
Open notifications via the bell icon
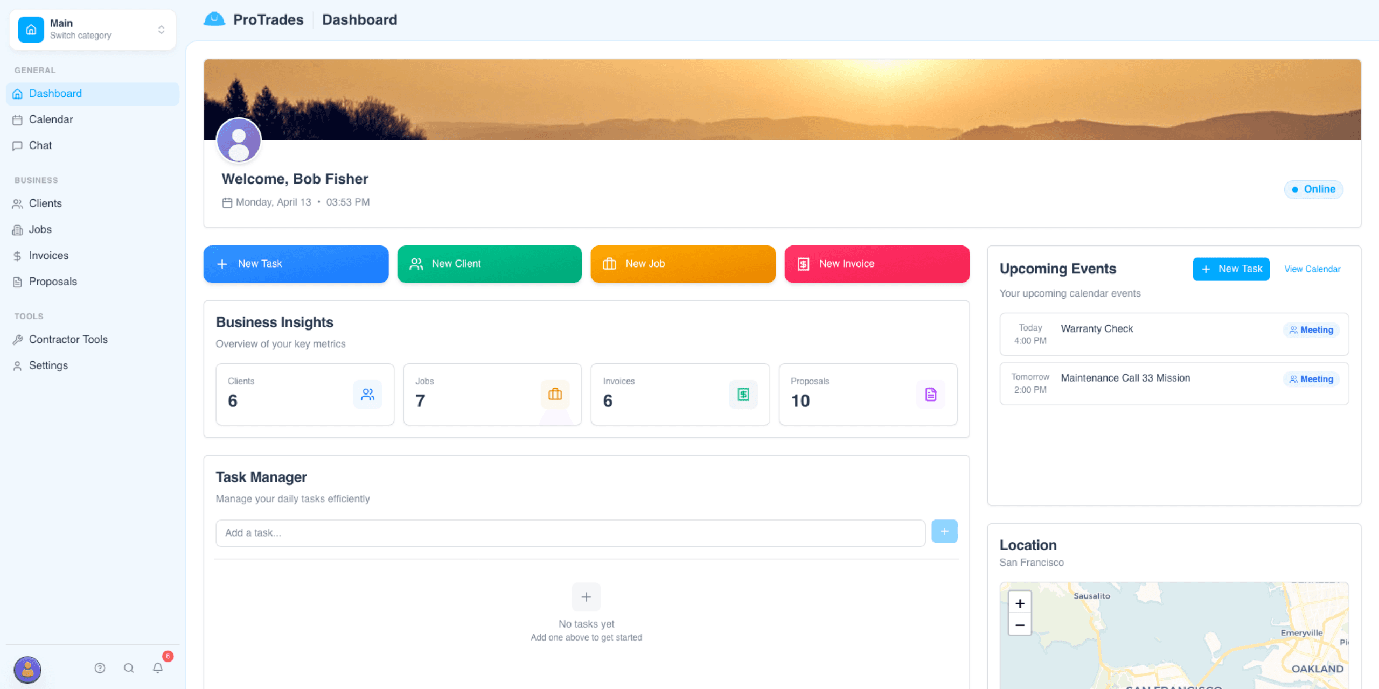[x=158, y=668]
